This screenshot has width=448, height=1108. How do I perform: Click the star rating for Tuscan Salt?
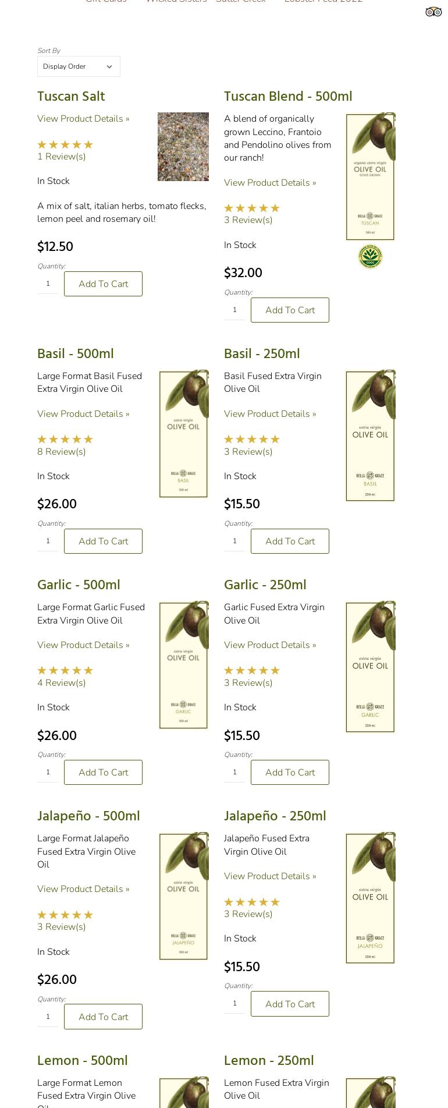(x=65, y=144)
